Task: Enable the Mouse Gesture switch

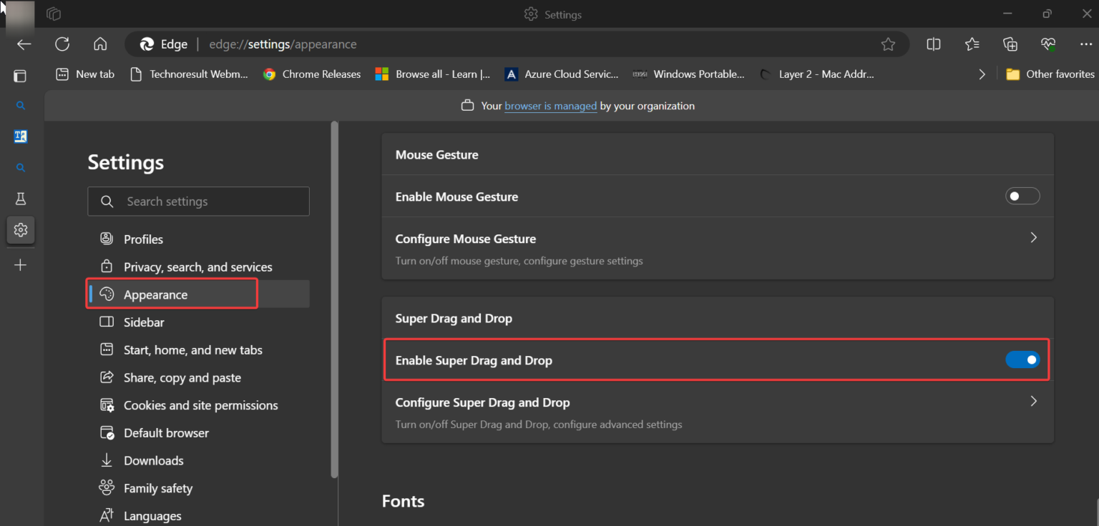Action: pyautogui.click(x=1022, y=196)
